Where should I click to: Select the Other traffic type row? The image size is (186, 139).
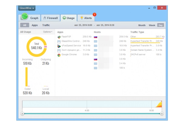(148, 37)
